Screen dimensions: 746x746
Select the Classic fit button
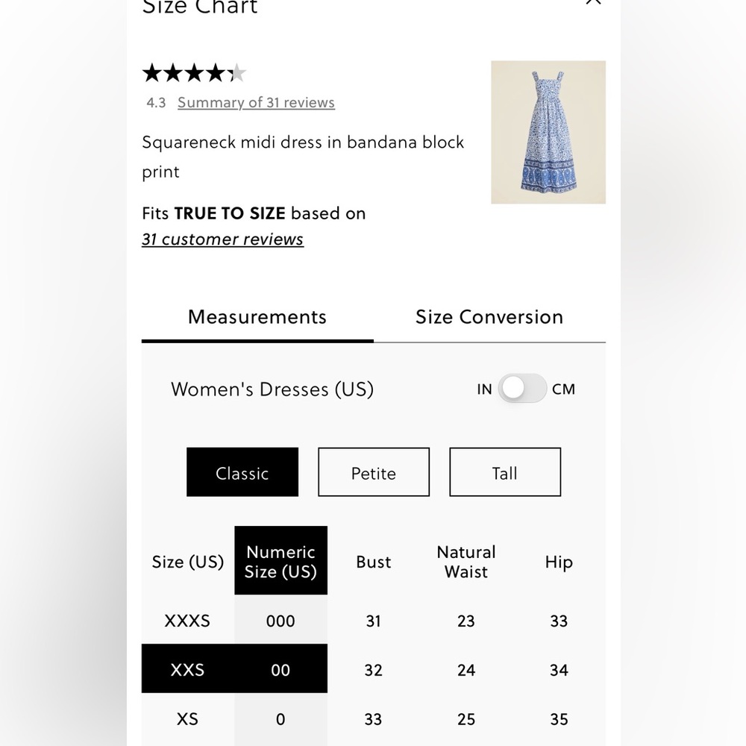coord(242,472)
